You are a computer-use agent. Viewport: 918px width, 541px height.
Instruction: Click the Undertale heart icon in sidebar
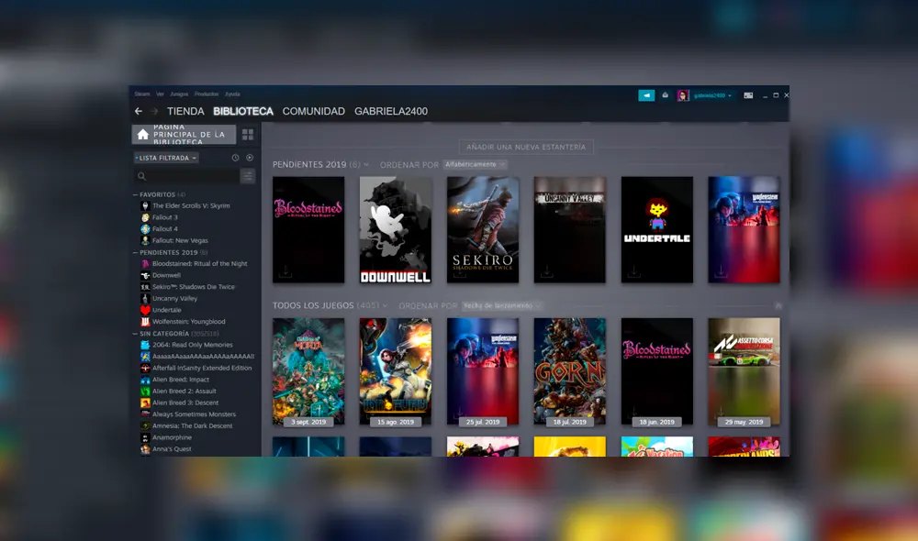pos(144,309)
